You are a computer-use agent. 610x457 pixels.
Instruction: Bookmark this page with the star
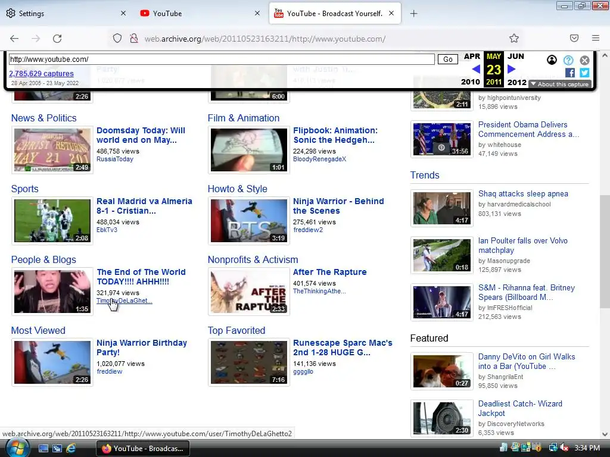(x=514, y=38)
